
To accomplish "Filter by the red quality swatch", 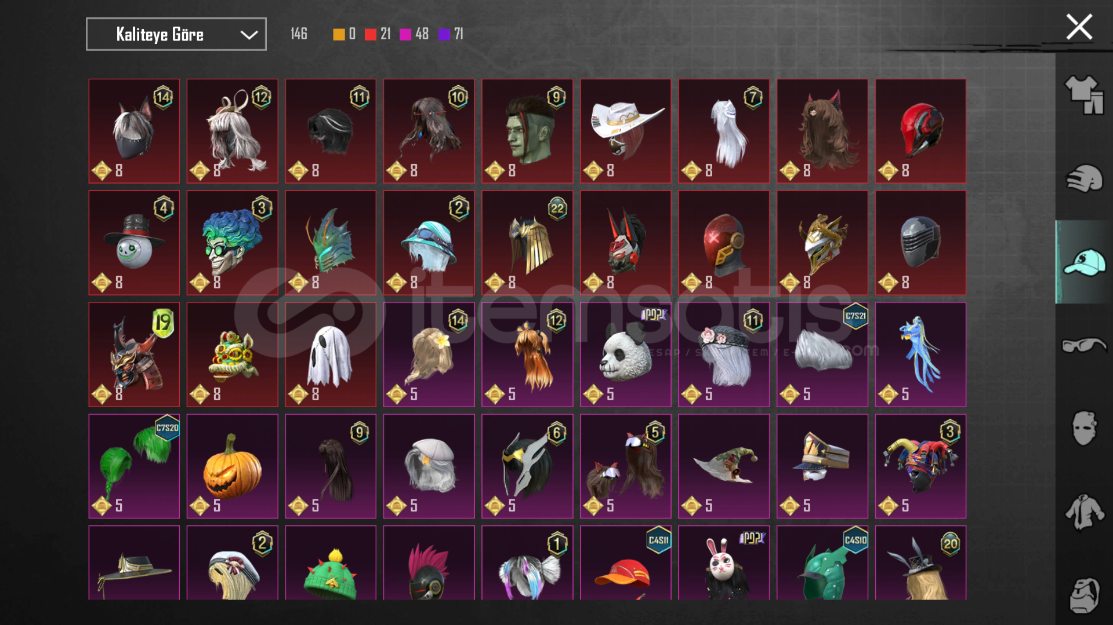I will coord(371,35).
